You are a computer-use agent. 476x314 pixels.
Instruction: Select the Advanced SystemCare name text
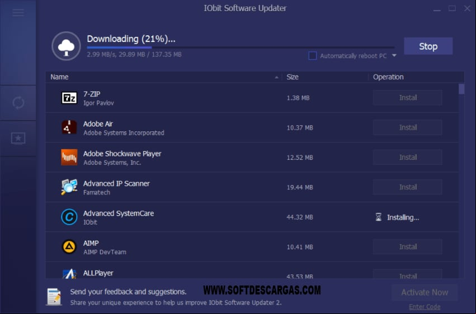pyautogui.click(x=119, y=213)
